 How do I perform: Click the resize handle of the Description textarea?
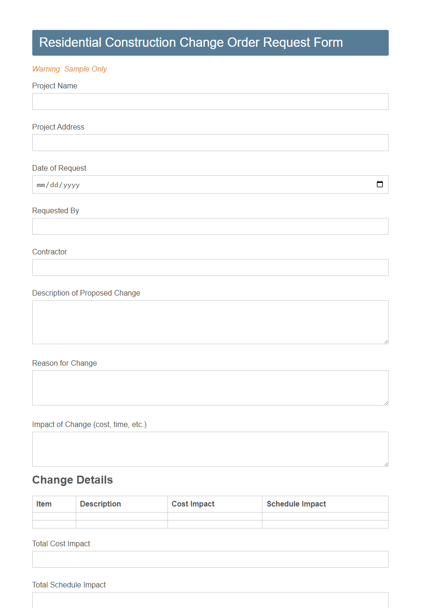tap(386, 342)
